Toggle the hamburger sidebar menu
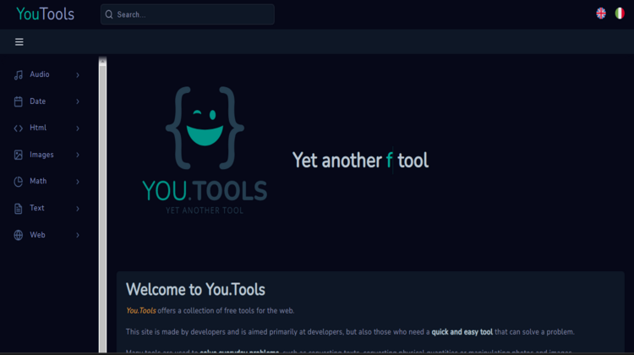This screenshot has width=634, height=355. point(19,41)
